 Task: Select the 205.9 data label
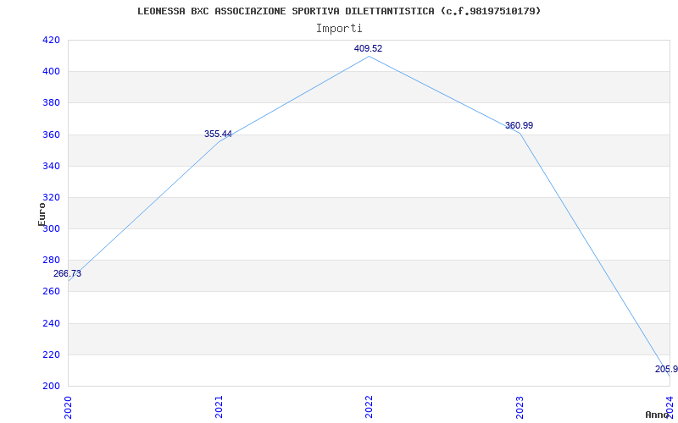[666, 370]
